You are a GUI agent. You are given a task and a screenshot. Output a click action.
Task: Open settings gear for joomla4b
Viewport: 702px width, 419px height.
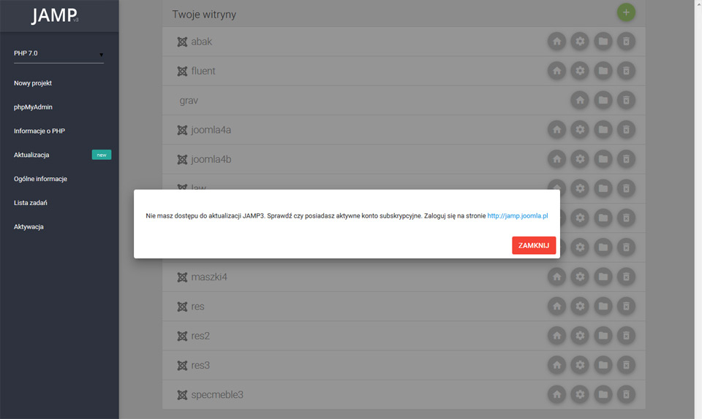tap(580, 159)
